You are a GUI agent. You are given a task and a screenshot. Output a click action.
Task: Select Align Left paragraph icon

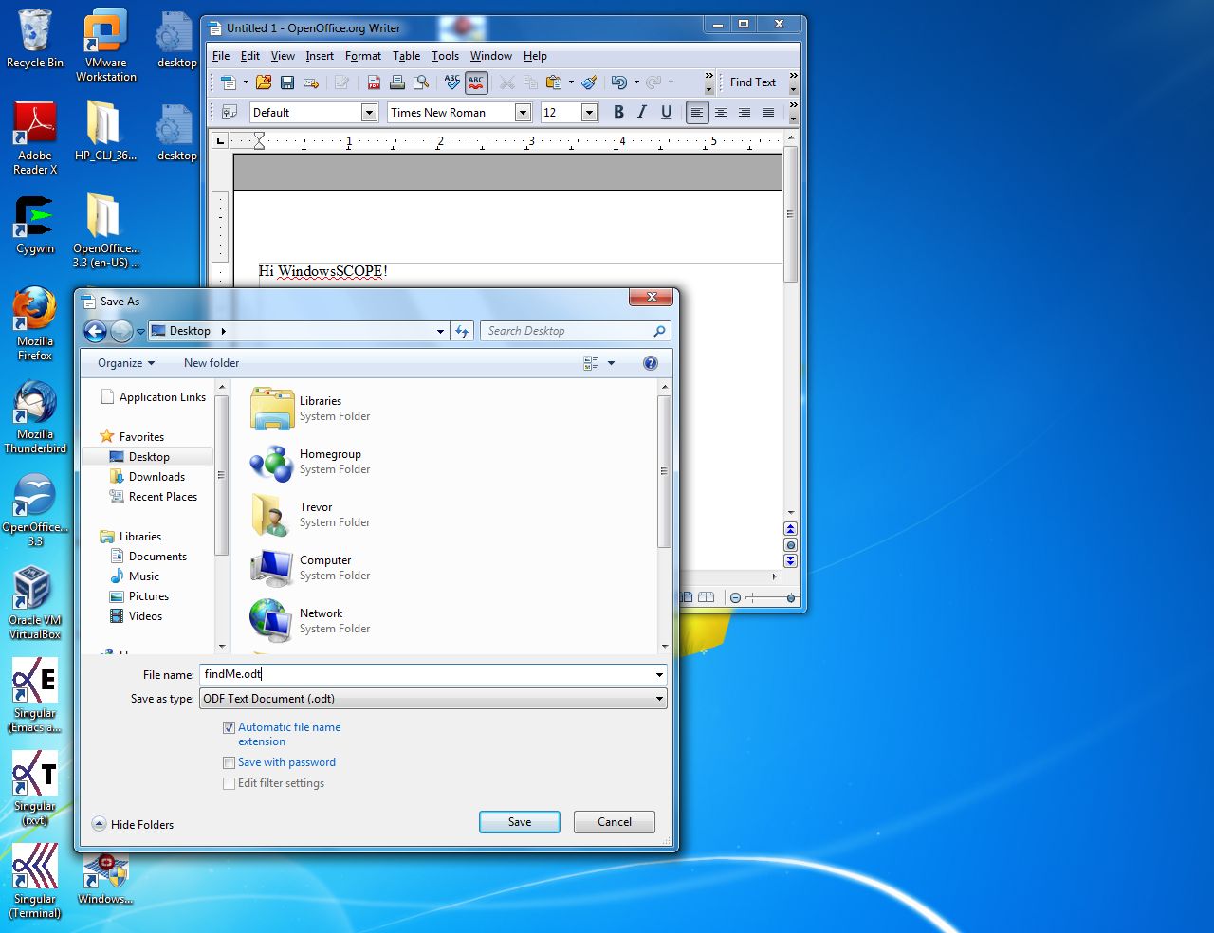click(x=697, y=112)
